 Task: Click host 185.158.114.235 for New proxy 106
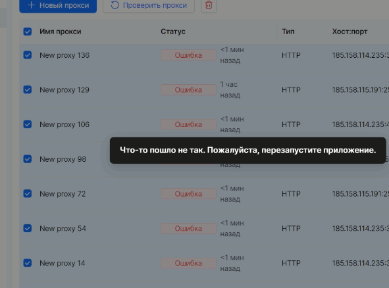click(x=361, y=124)
